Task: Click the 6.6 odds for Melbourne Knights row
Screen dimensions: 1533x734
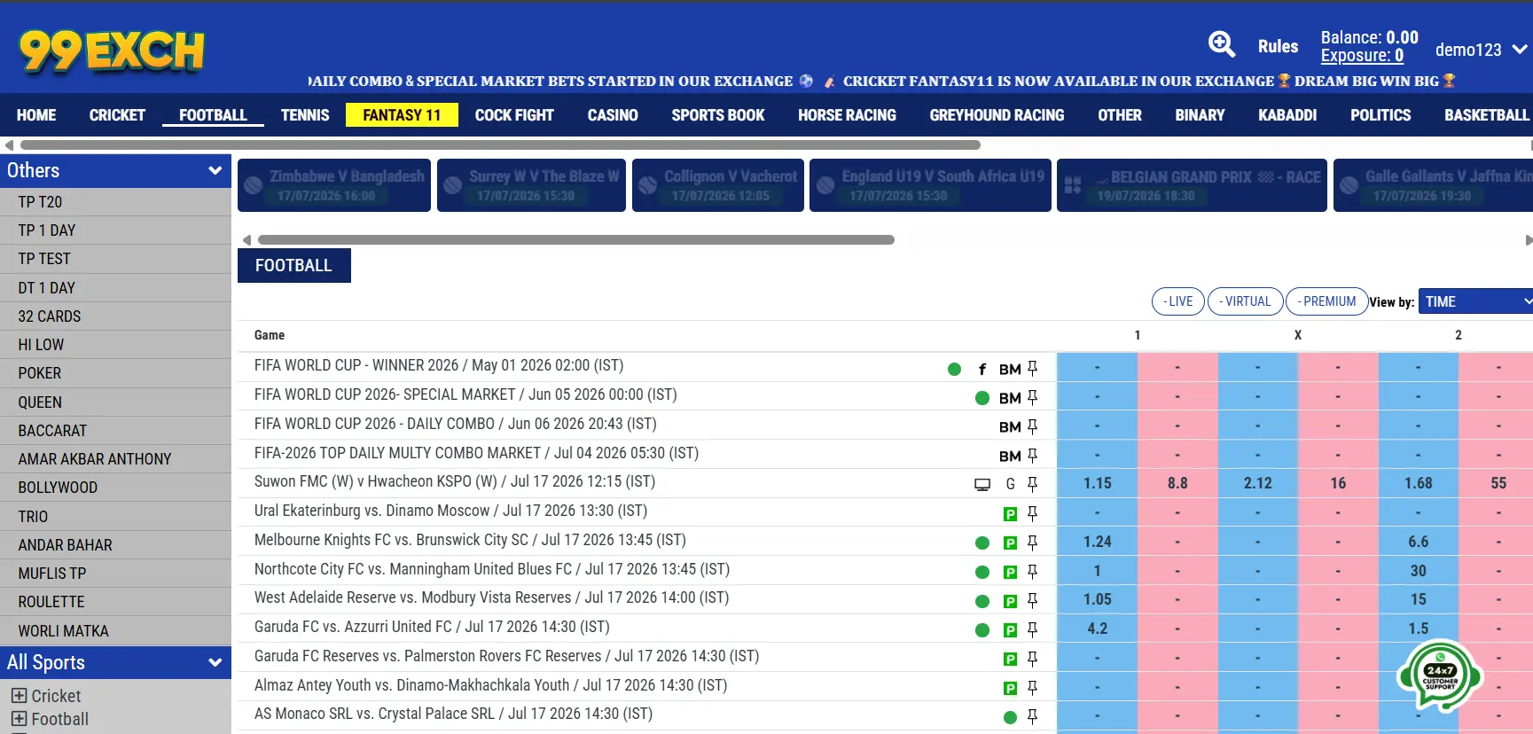Action: [1418, 542]
